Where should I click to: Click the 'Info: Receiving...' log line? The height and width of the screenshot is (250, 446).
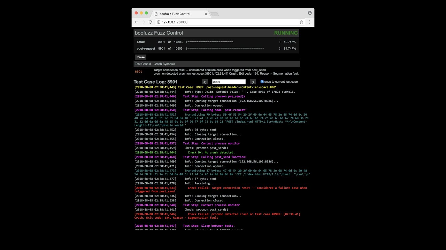175,183
